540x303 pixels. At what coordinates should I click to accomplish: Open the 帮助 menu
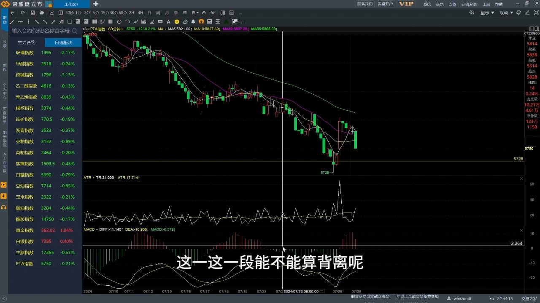(x=499, y=4)
